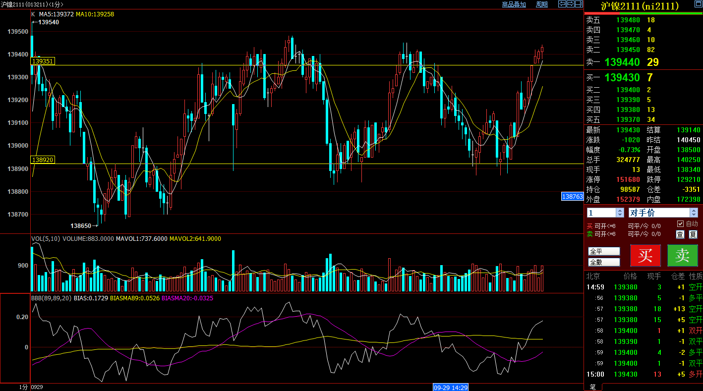Image resolution: width=703 pixels, height=391 pixels.
Task: Toggle the 自动 checkbox
Action: [x=680, y=224]
